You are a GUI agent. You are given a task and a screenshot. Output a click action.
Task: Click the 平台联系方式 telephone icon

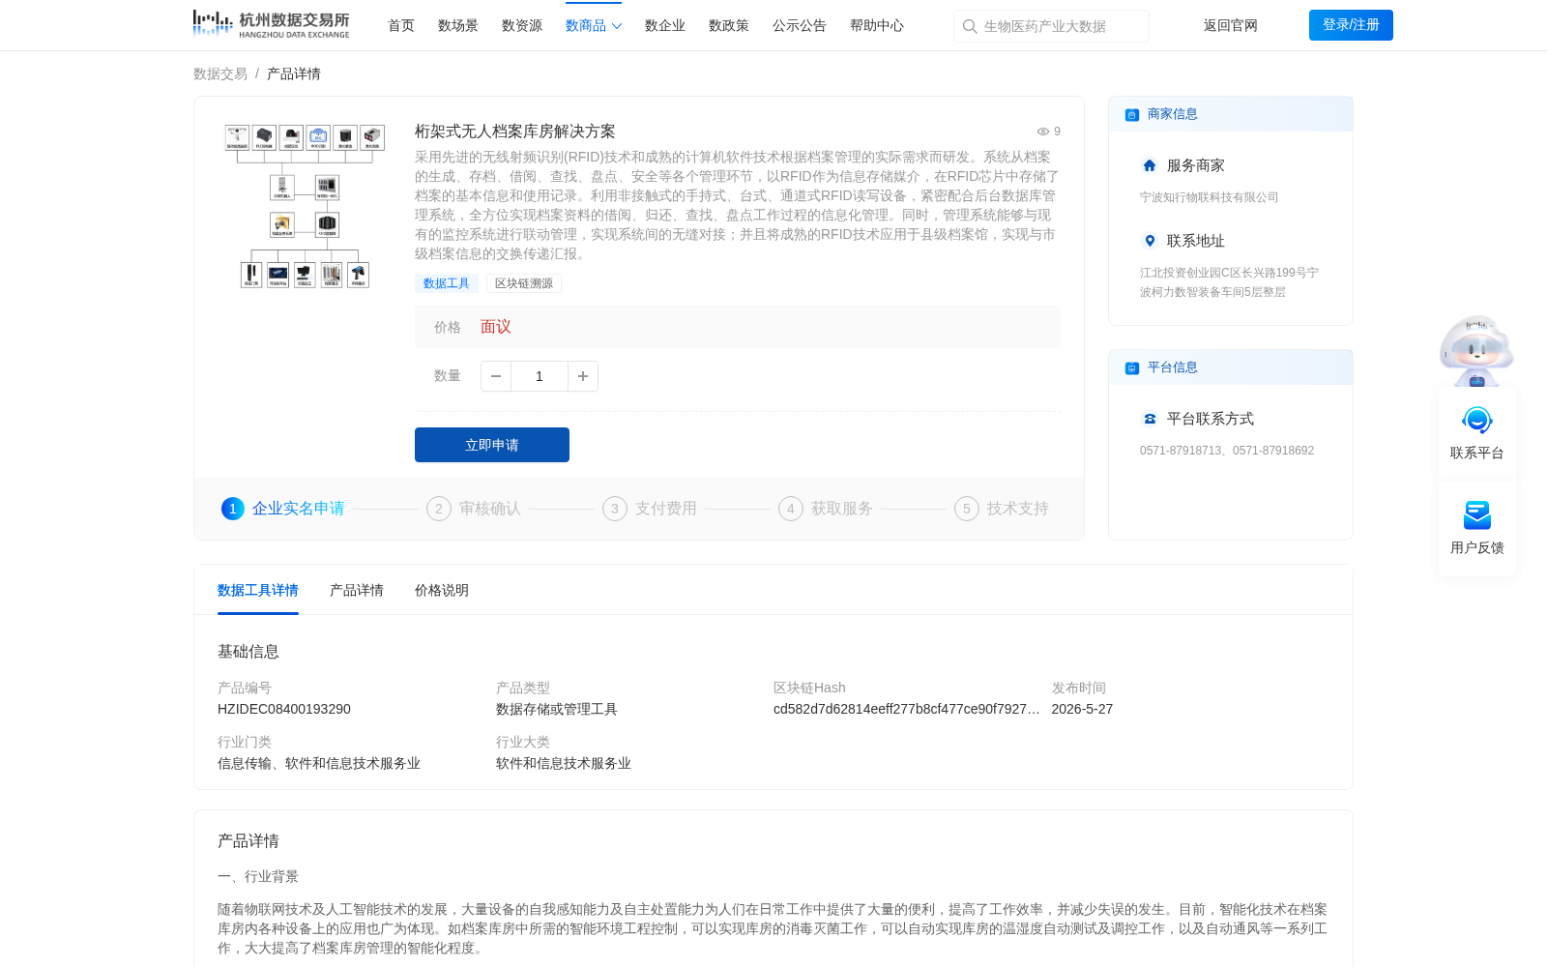pos(1150,419)
